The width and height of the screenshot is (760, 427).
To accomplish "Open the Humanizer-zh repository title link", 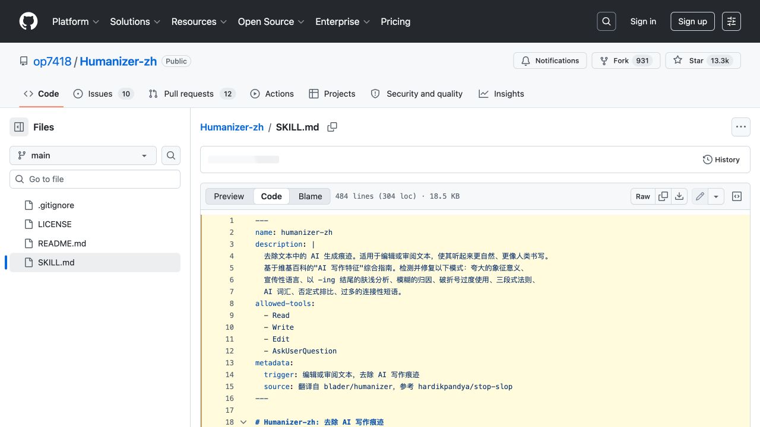I will (118, 61).
